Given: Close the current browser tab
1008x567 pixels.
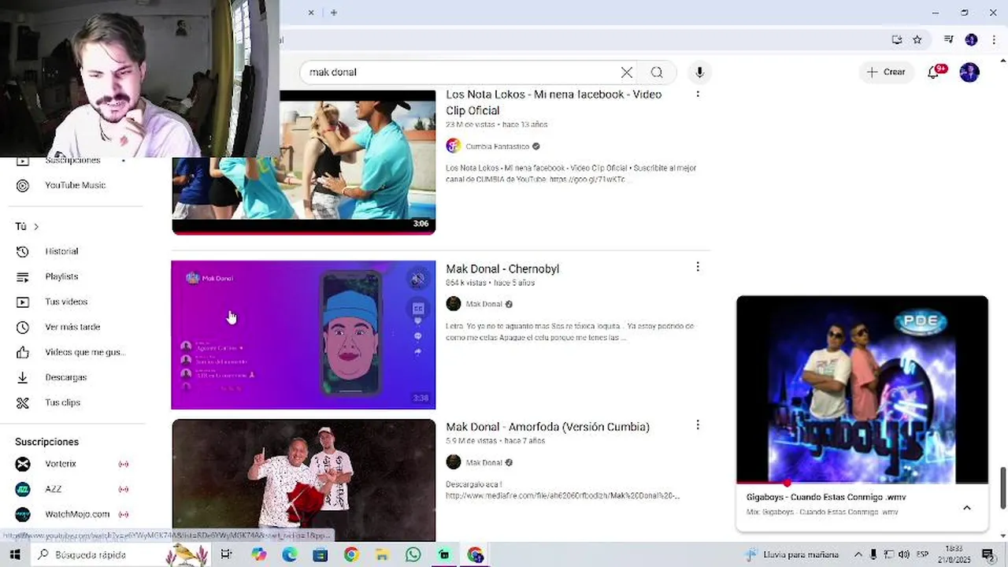Looking at the screenshot, I should (x=311, y=13).
